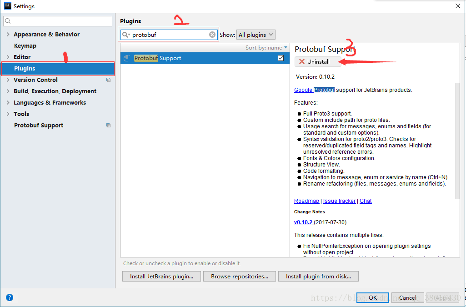Expand the Languages & Frameworks section
466x307 pixels.
point(8,102)
